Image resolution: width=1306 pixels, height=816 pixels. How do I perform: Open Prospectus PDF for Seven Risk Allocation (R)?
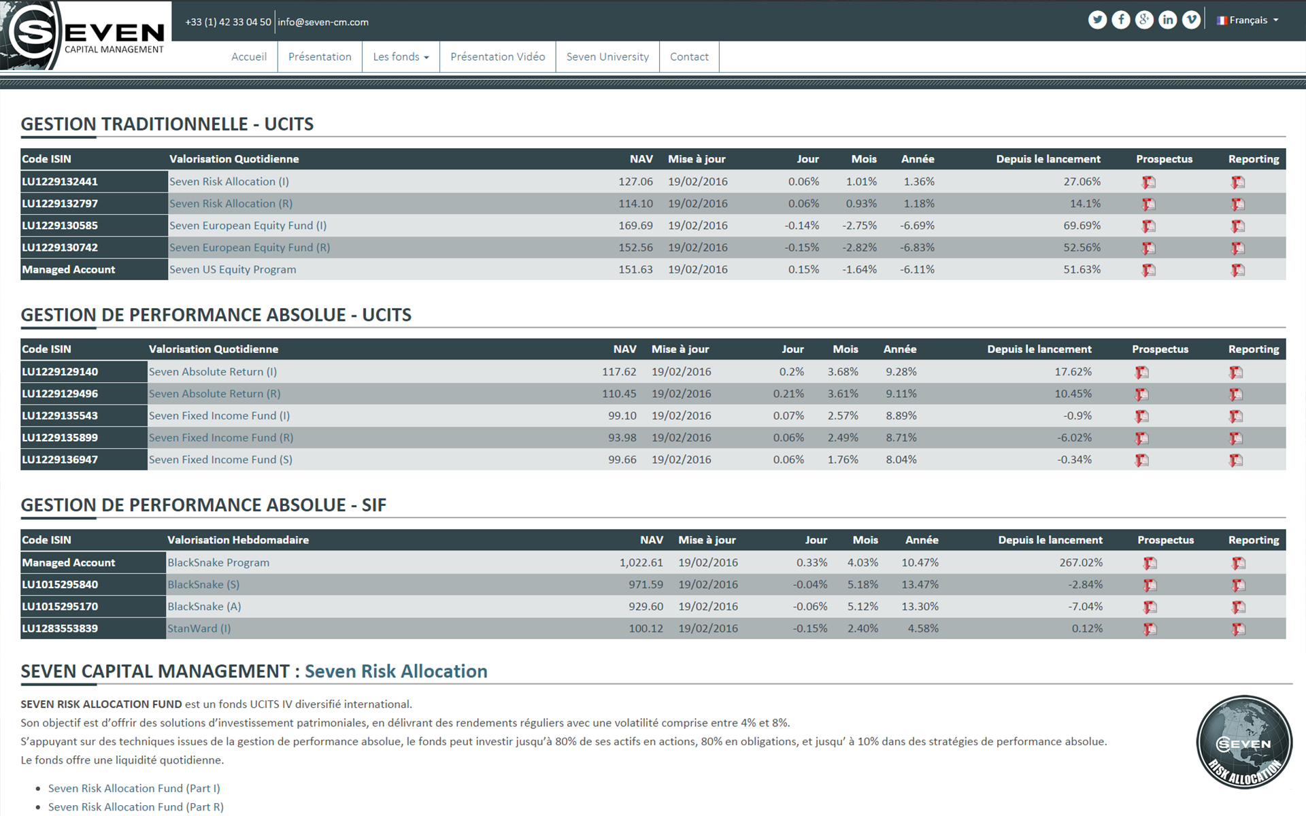point(1149,204)
